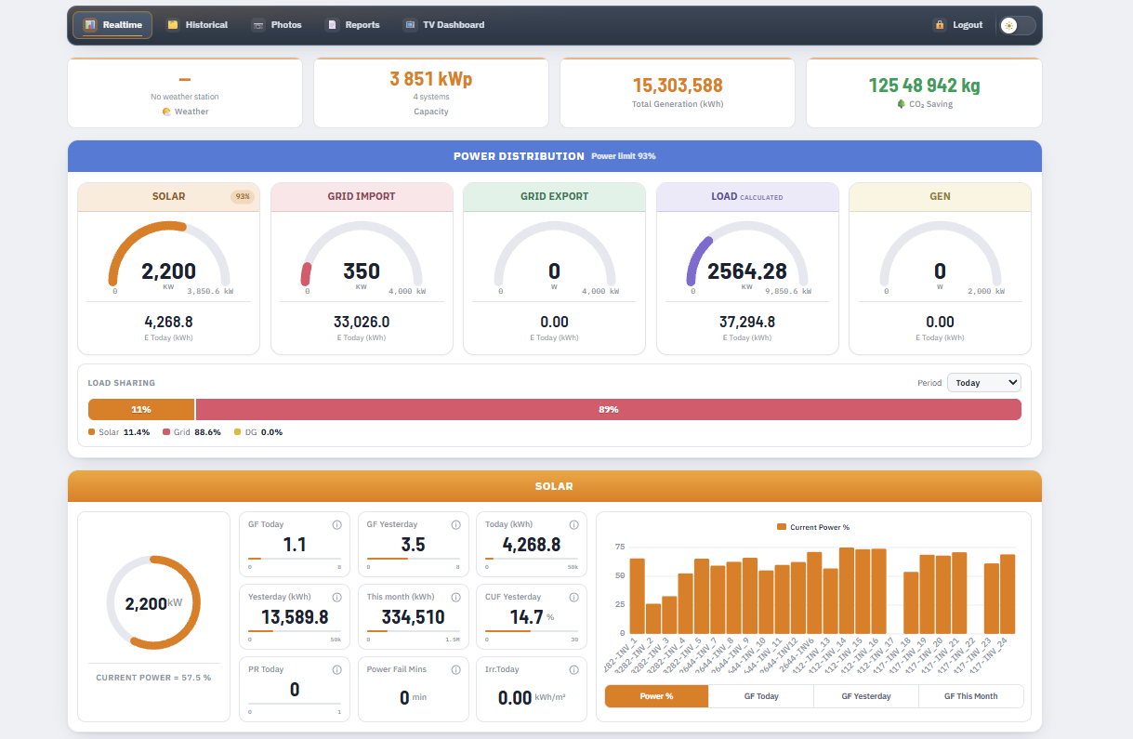Click the INV_2 bar in the chart

652,619
